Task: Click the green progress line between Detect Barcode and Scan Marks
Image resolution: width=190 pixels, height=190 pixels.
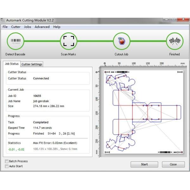Action: point(42,41)
